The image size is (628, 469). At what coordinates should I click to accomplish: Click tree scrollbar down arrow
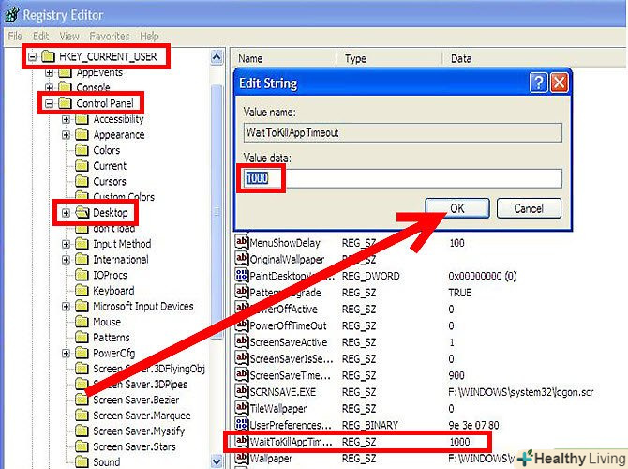[x=217, y=461]
